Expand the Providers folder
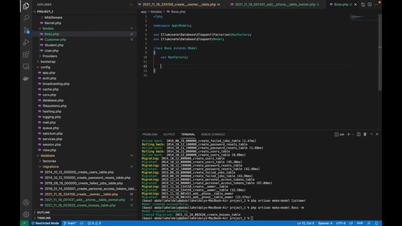The height and width of the screenshot is (226, 402). coord(50,56)
